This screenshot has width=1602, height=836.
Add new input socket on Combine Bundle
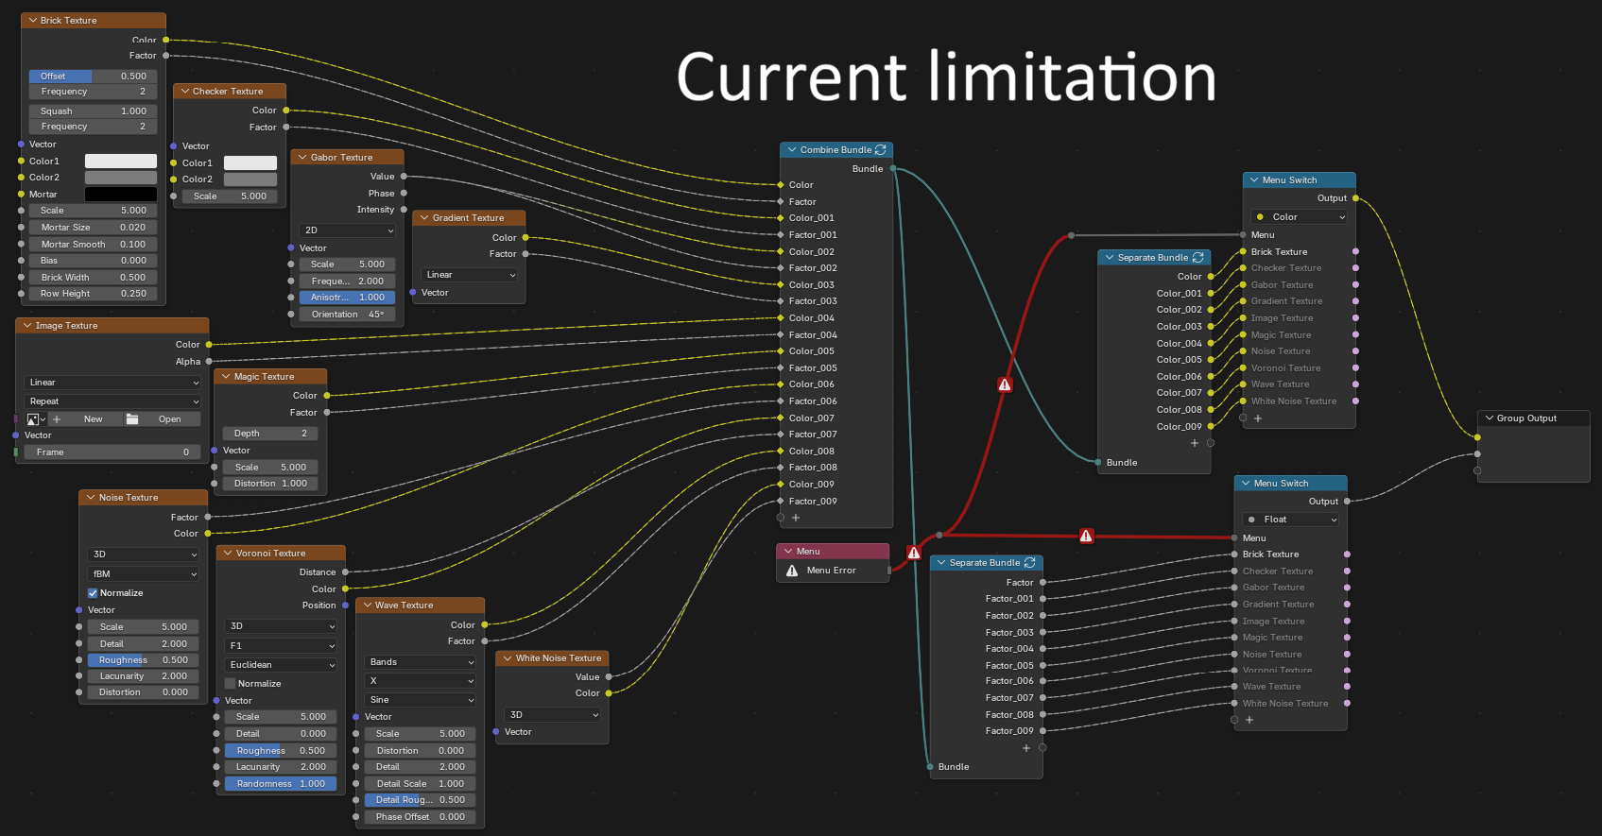coord(796,518)
